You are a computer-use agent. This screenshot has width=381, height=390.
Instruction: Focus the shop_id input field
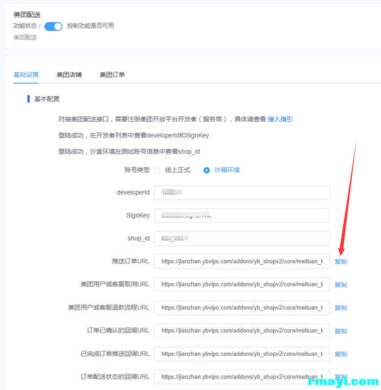point(242,239)
